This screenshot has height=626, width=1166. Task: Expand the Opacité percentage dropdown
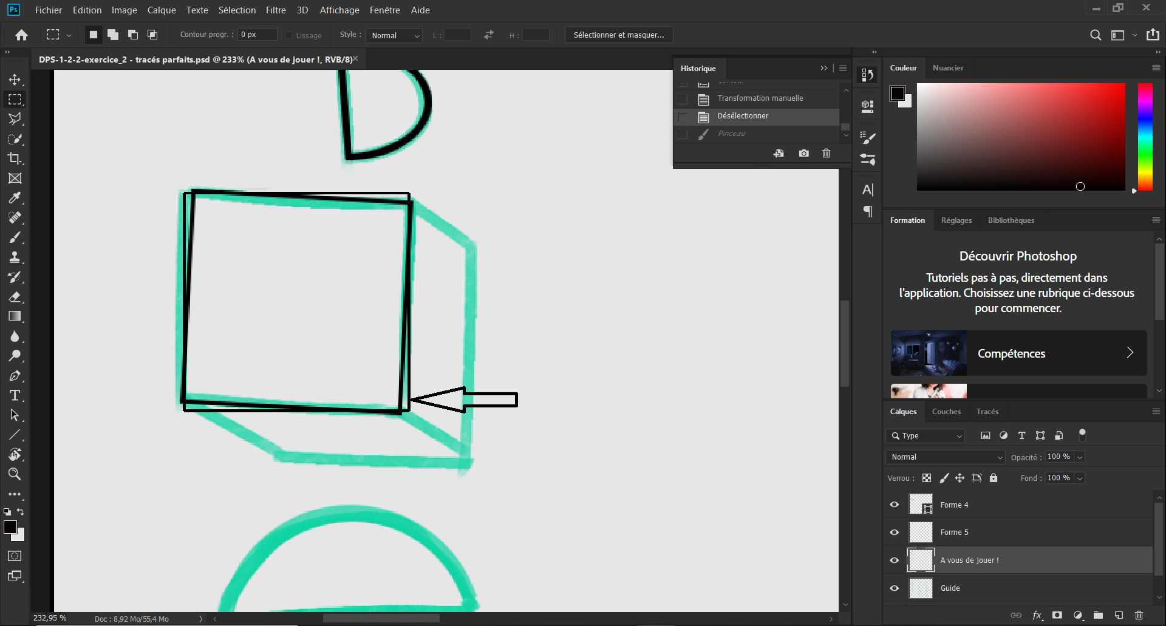[1080, 457]
